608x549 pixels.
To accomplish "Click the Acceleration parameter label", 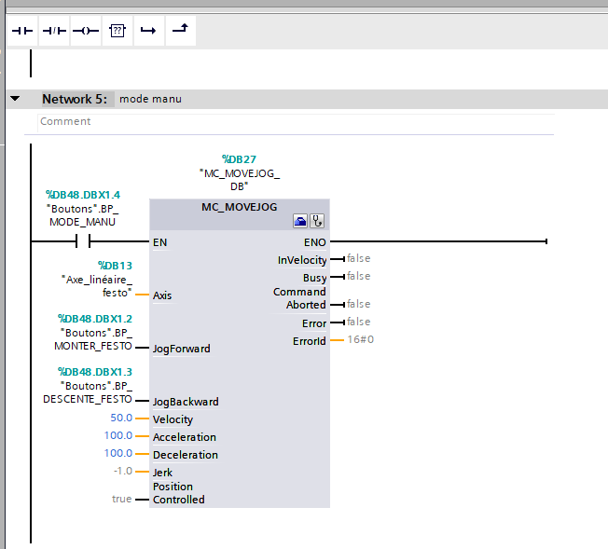I will (x=185, y=437).
